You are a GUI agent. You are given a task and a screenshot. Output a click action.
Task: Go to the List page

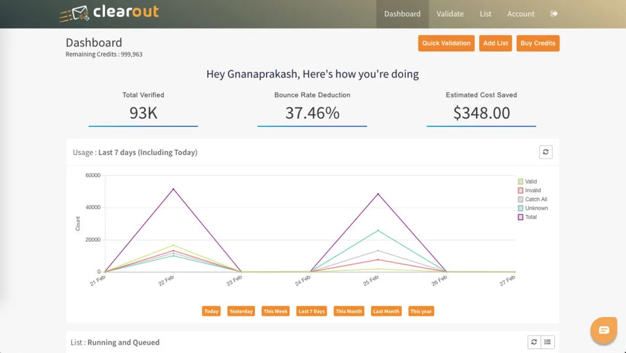[486, 14]
